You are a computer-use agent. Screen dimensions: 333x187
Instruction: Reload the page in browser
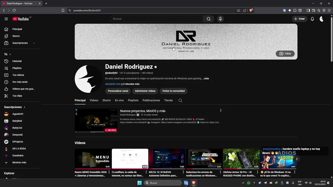click(14, 10)
